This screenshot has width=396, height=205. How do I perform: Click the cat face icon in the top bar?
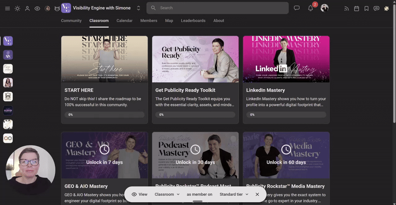coord(57,9)
